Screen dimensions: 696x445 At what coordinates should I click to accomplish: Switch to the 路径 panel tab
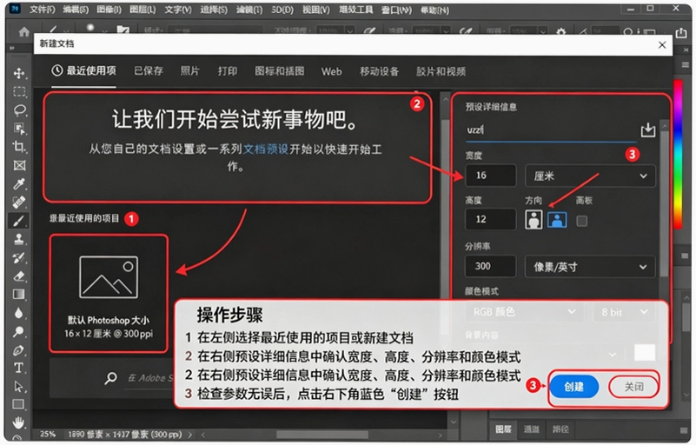coord(560,429)
